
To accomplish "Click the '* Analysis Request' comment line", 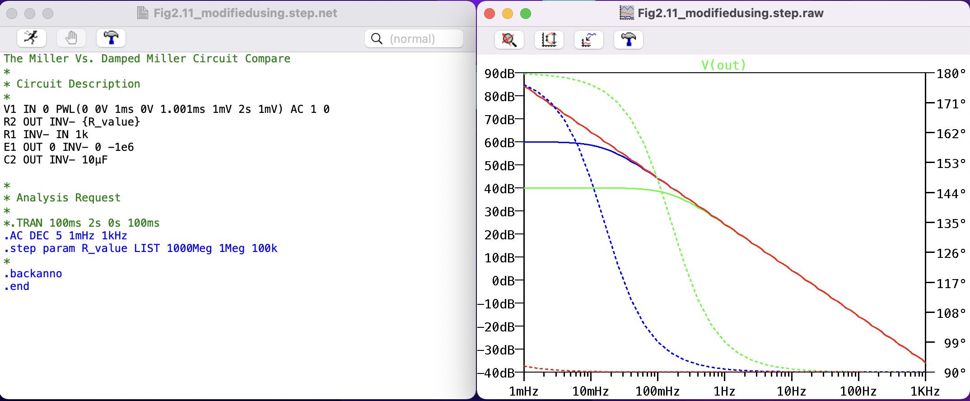I will 62,198.
